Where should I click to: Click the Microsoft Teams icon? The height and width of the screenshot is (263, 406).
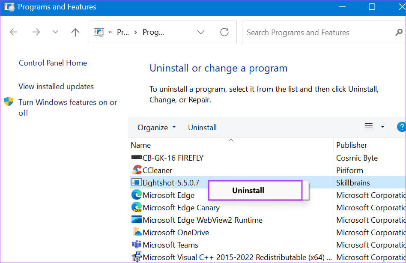pos(137,244)
